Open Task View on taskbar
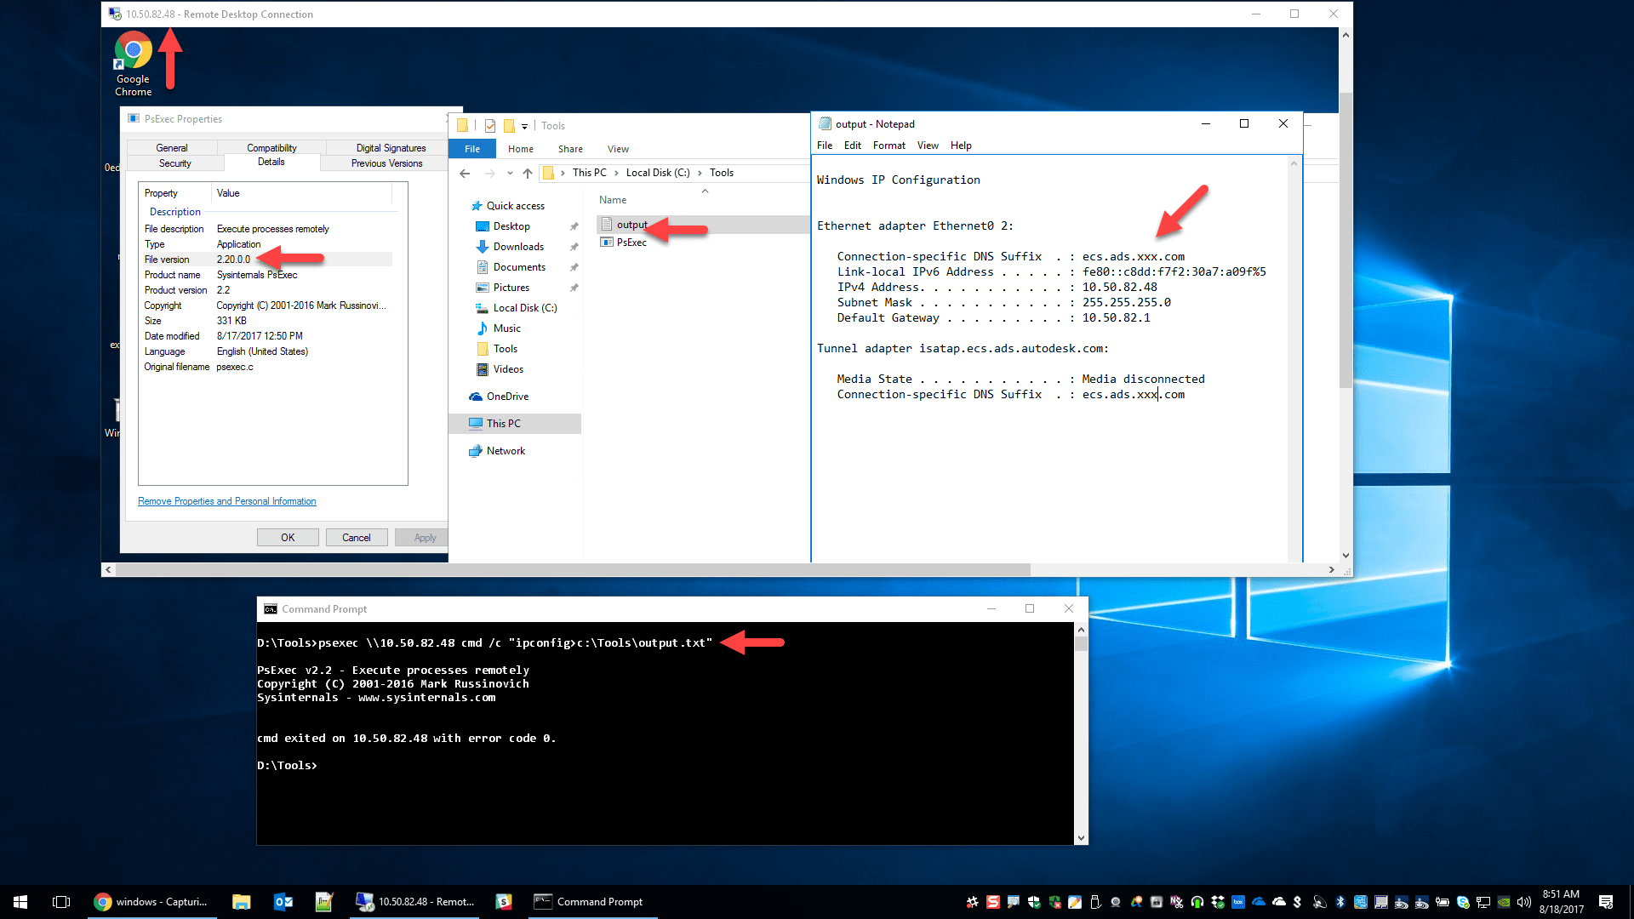1634x919 pixels. [x=61, y=902]
